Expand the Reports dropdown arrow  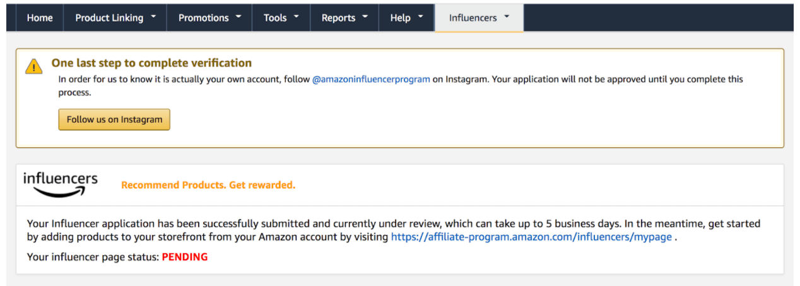(365, 17)
